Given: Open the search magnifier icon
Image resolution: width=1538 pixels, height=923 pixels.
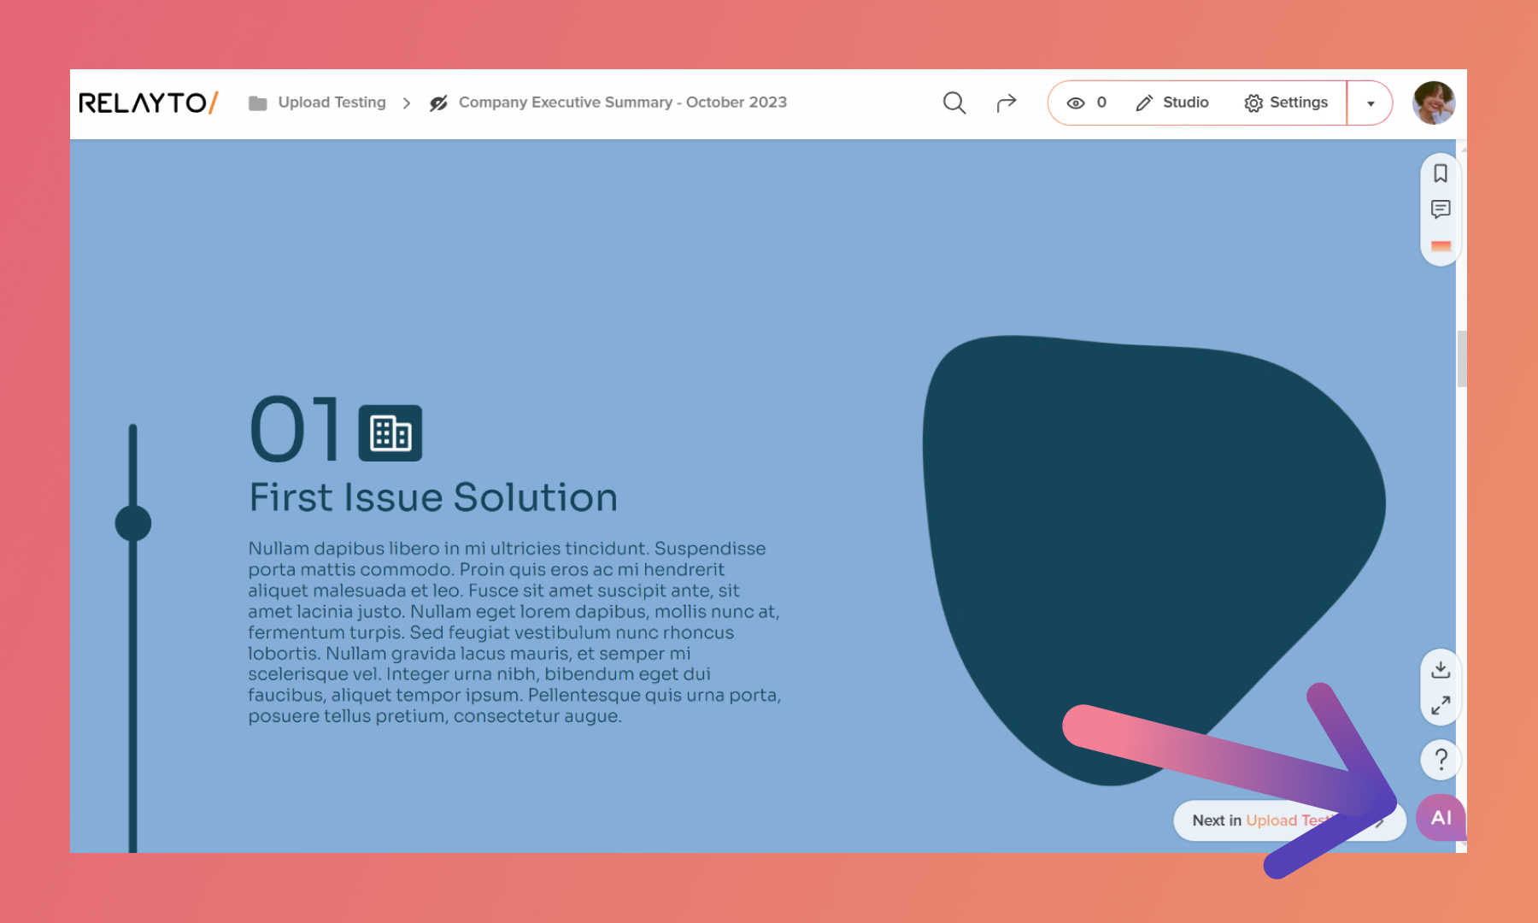Looking at the screenshot, I should [x=954, y=103].
